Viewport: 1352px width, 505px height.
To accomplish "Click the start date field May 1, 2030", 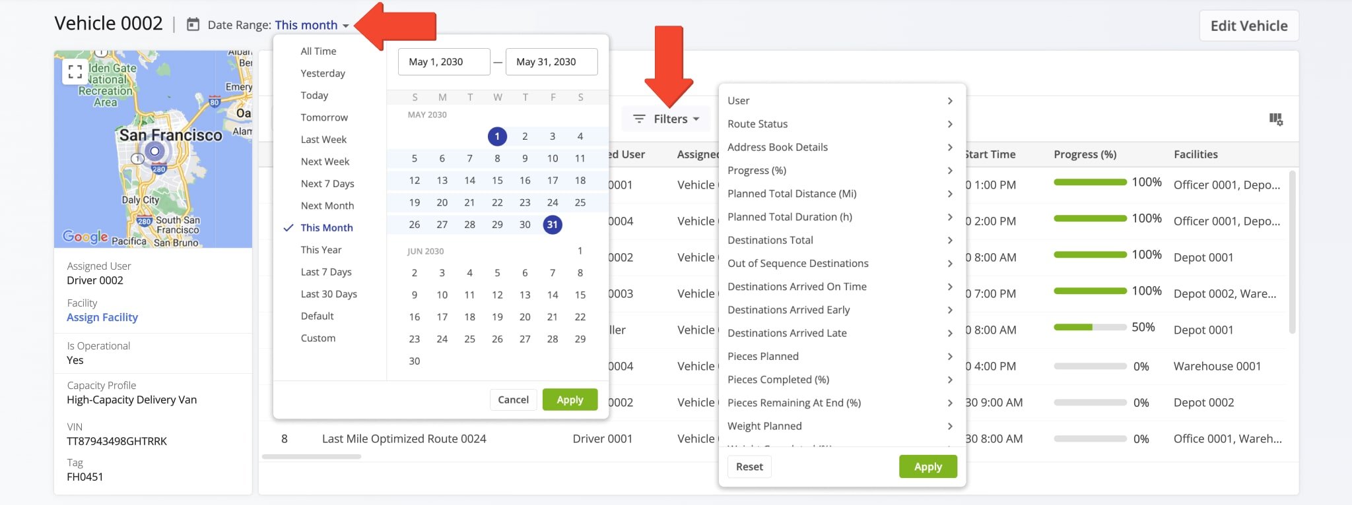I will click(444, 62).
